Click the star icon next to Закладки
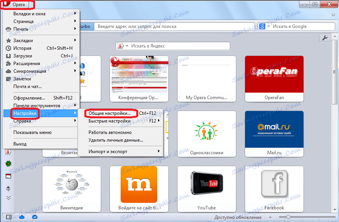This screenshot has height=222, width=339. (x=8, y=41)
